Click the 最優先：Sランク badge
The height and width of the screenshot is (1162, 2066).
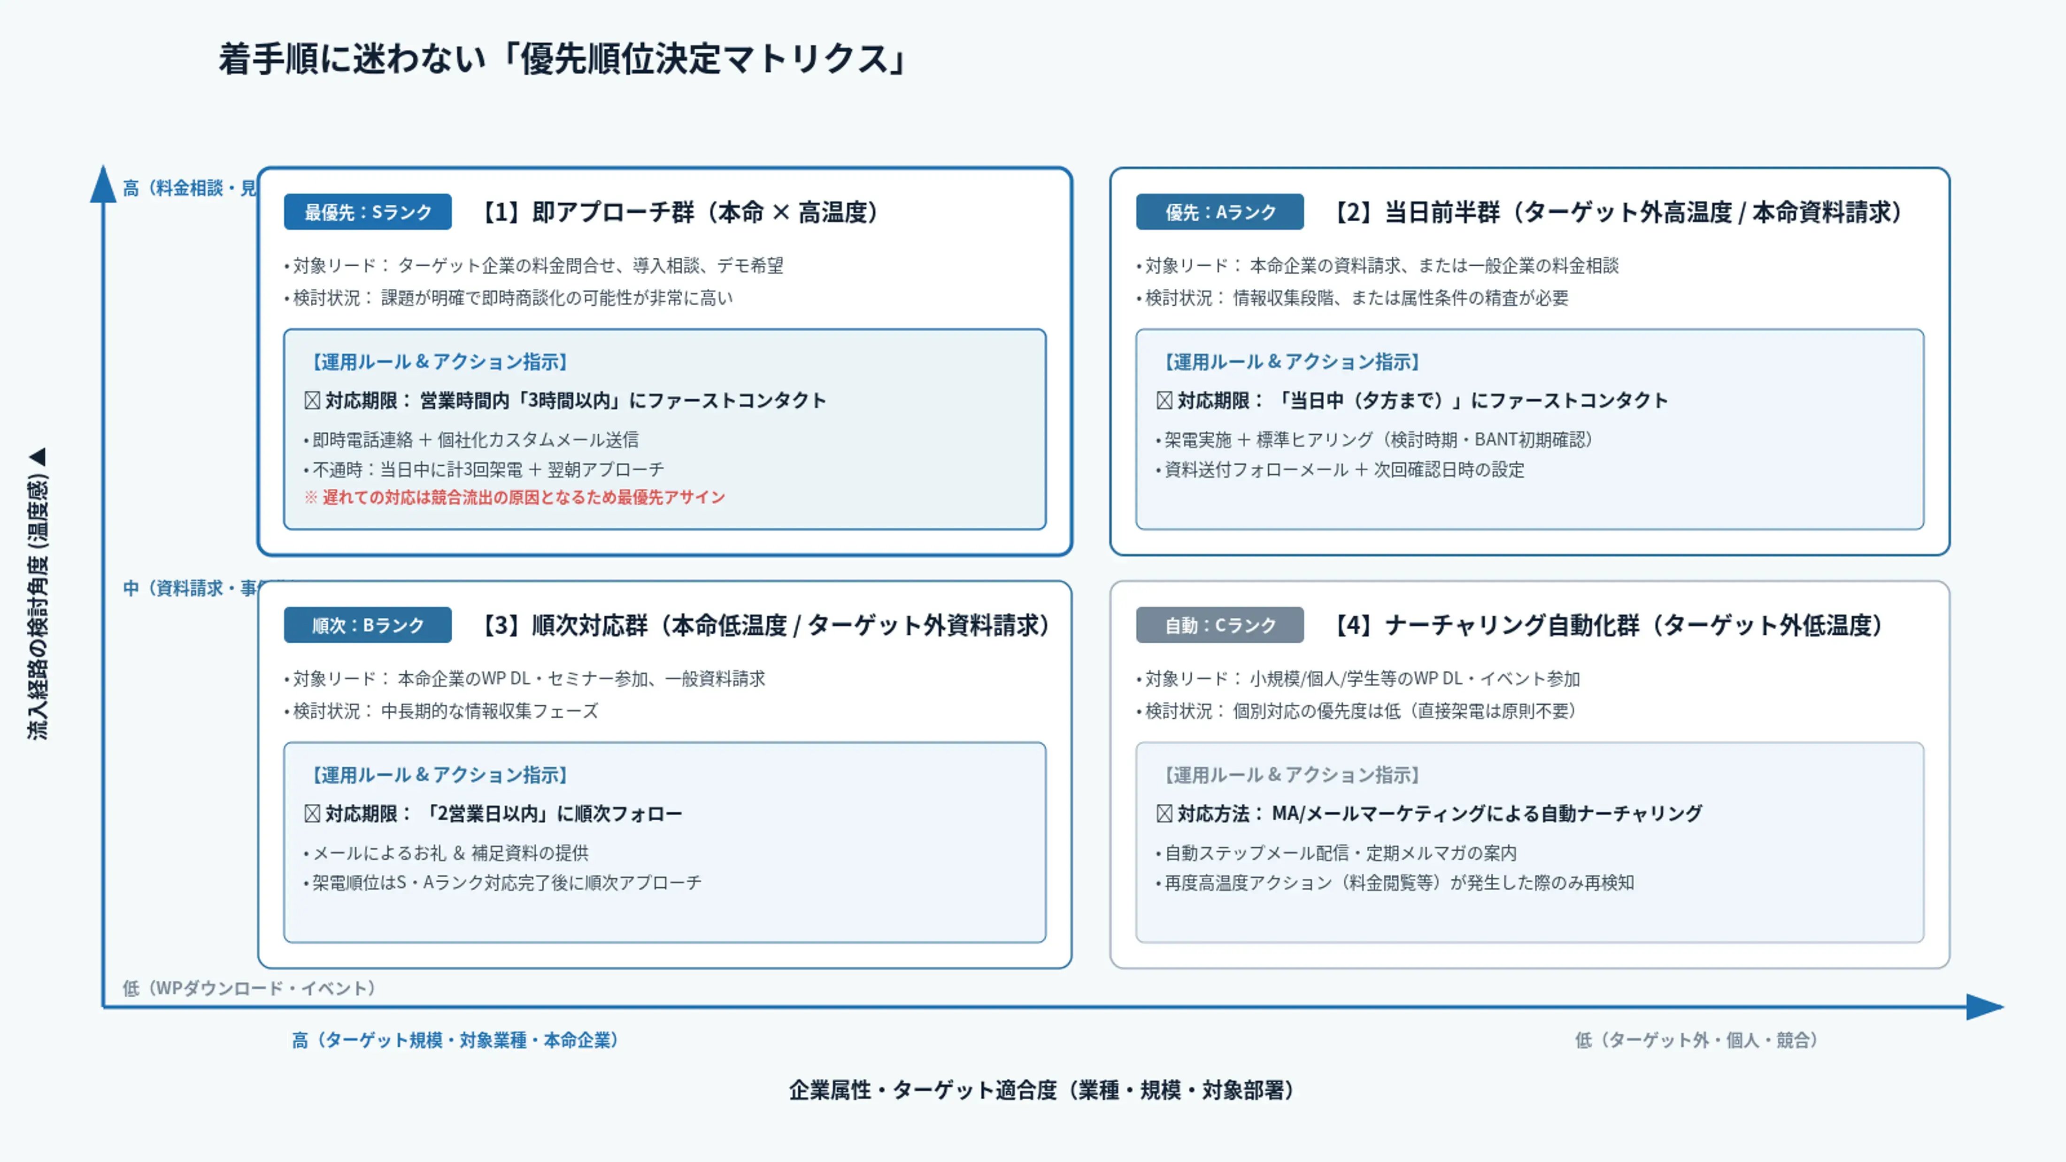(x=367, y=212)
